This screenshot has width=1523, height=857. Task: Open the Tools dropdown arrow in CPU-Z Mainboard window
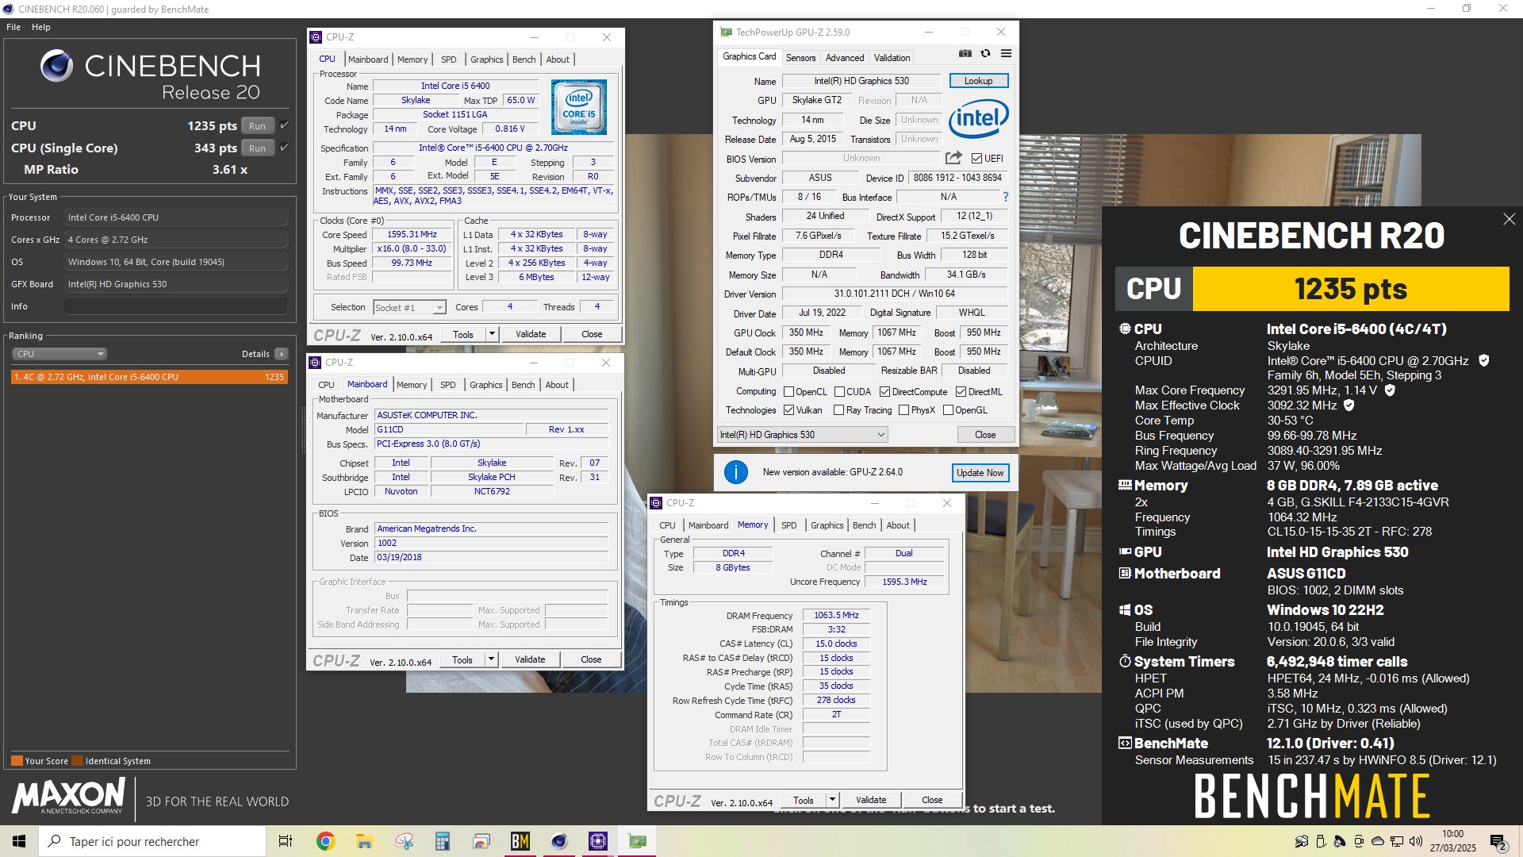(491, 659)
